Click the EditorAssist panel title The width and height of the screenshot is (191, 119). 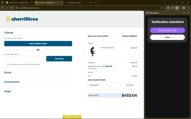point(154,13)
